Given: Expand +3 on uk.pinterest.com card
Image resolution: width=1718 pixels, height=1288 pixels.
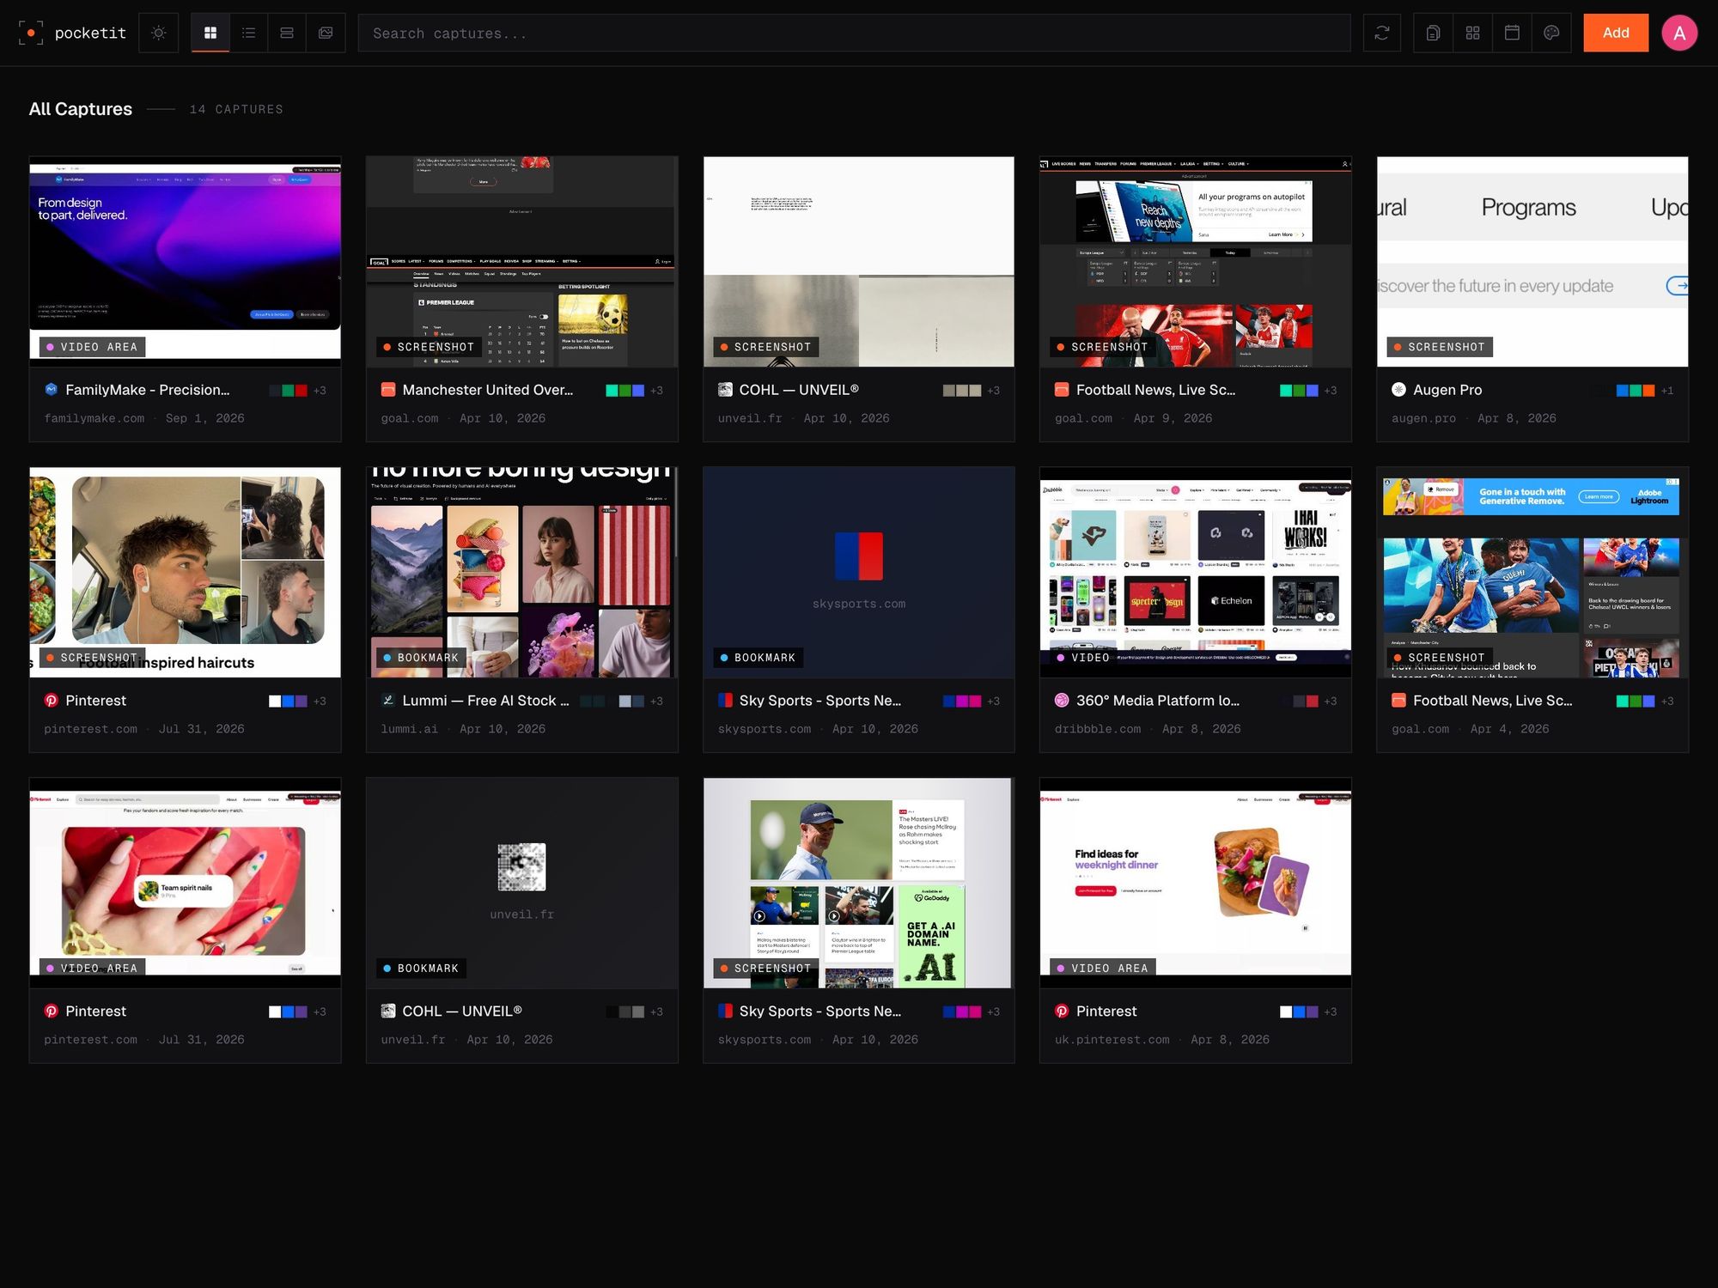Looking at the screenshot, I should (x=1331, y=1012).
